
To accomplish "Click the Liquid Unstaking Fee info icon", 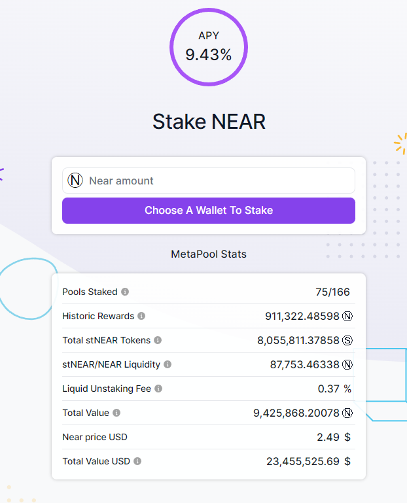I will (x=158, y=389).
